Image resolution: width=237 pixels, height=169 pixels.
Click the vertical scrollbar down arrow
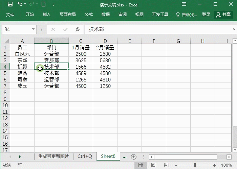click(235, 150)
